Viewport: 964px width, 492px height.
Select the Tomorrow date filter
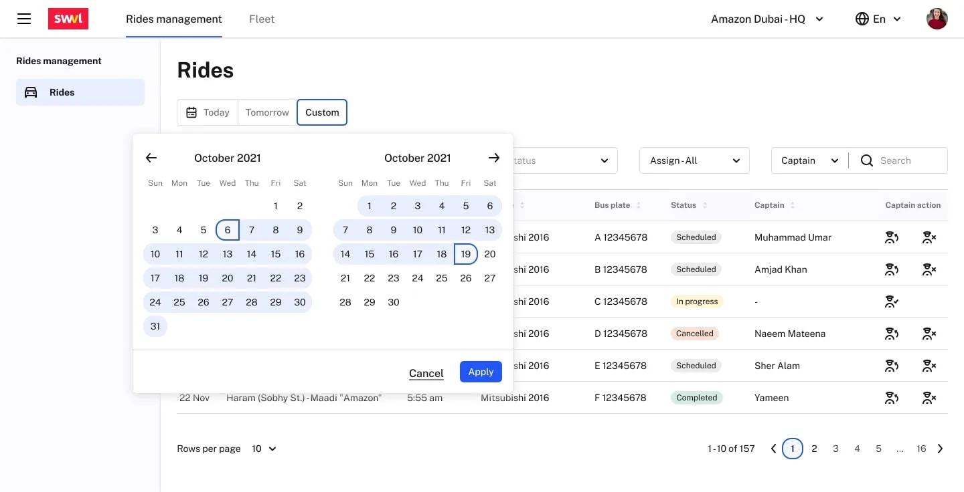(x=267, y=112)
